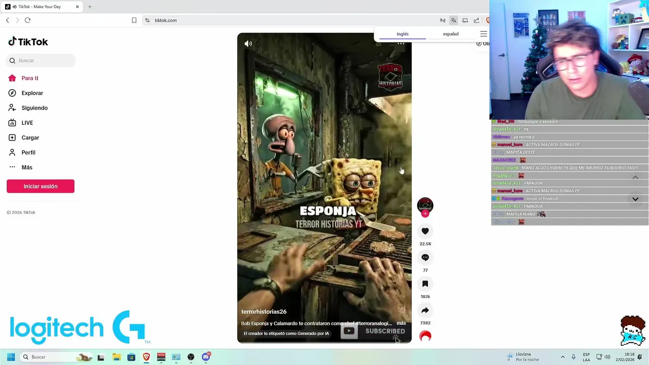
Task: Open the translate popup hamburger menu
Action: coord(483,34)
